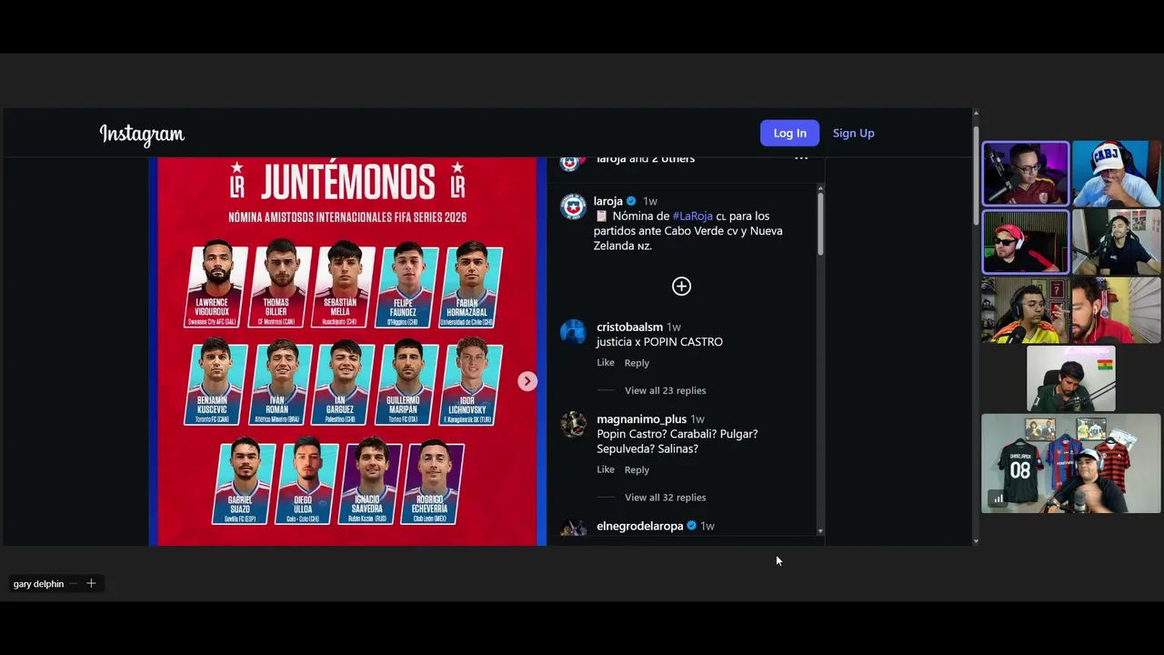
Task: Click the Thomas Gillier player card
Action: point(280,286)
